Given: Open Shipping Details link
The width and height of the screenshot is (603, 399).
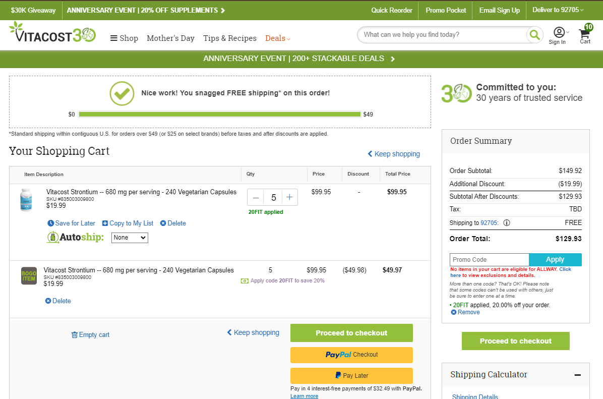Looking at the screenshot, I should click(x=475, y=396).
